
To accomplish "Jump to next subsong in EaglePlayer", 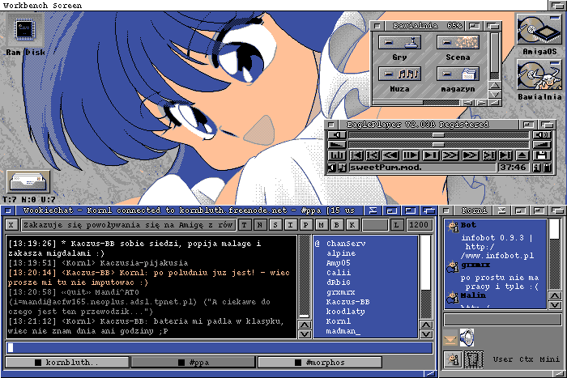I will pyautogui.click(x=489, y=155).
